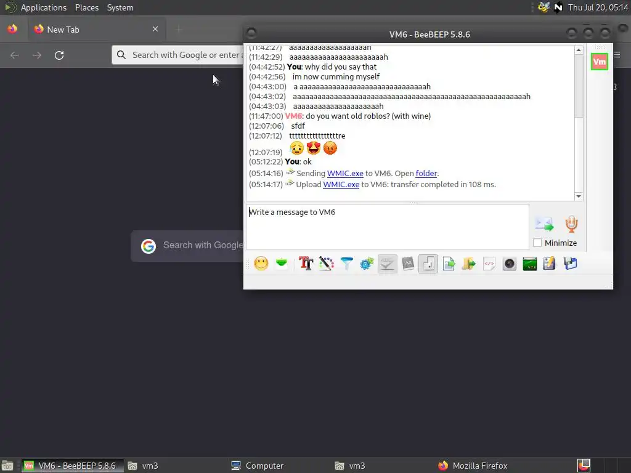This screenshot has width=631, height=473.
Task: Open the Places menu
Action: (x=86, y=7)
